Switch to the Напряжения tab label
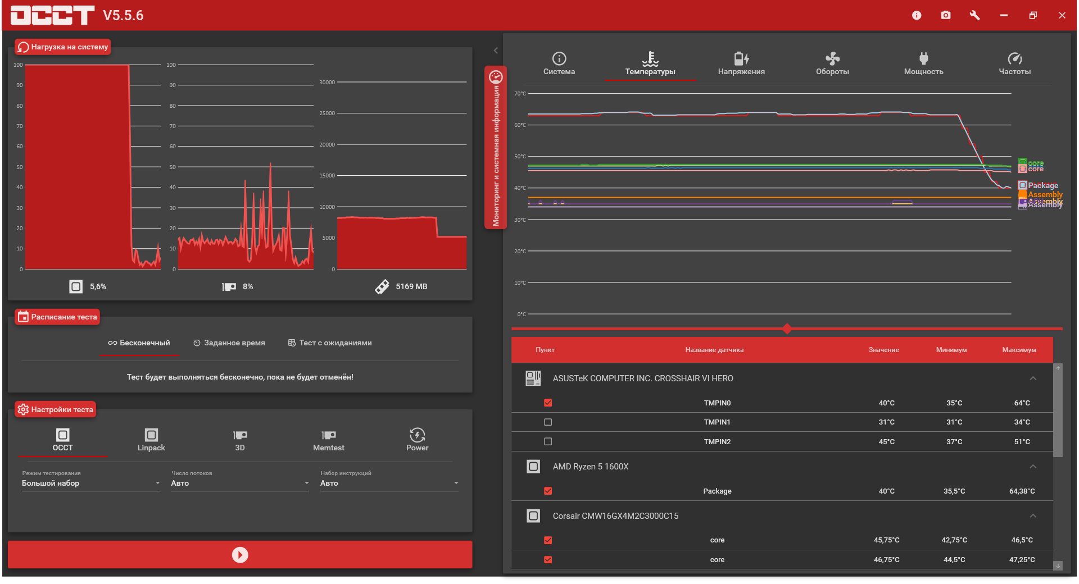This screenshot has height=584, width=1079. (x=741, y=72)
